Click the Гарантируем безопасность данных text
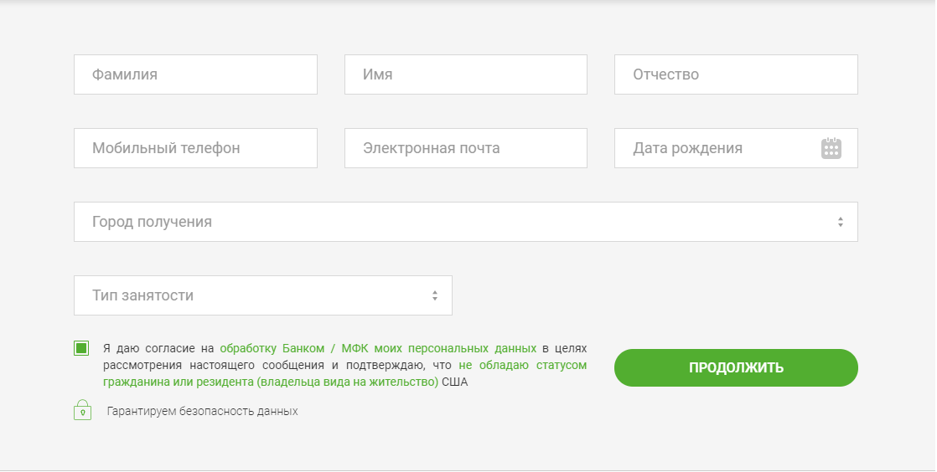This screenshot has width=937, height=472. (202, 412)
